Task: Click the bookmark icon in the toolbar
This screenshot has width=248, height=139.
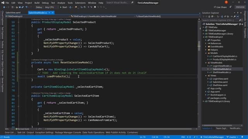Action: [95, 7]
